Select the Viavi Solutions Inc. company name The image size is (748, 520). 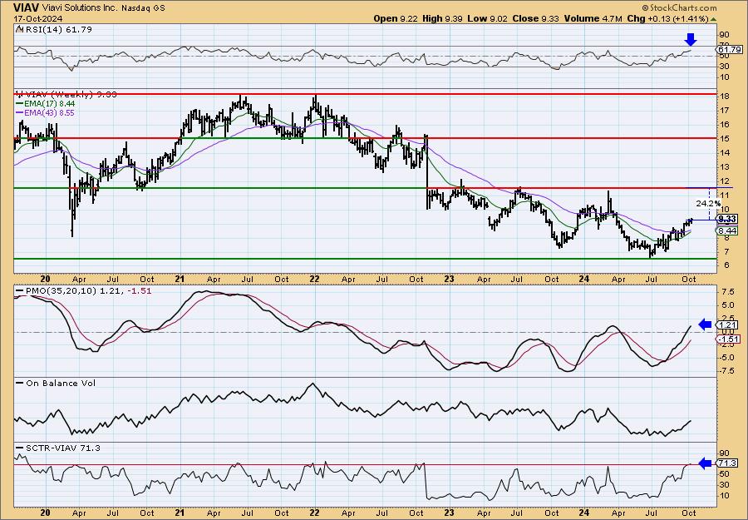80,7
